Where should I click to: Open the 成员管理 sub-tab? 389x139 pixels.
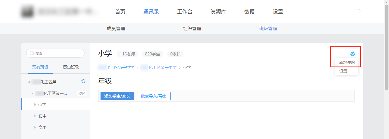coord(116,28)
